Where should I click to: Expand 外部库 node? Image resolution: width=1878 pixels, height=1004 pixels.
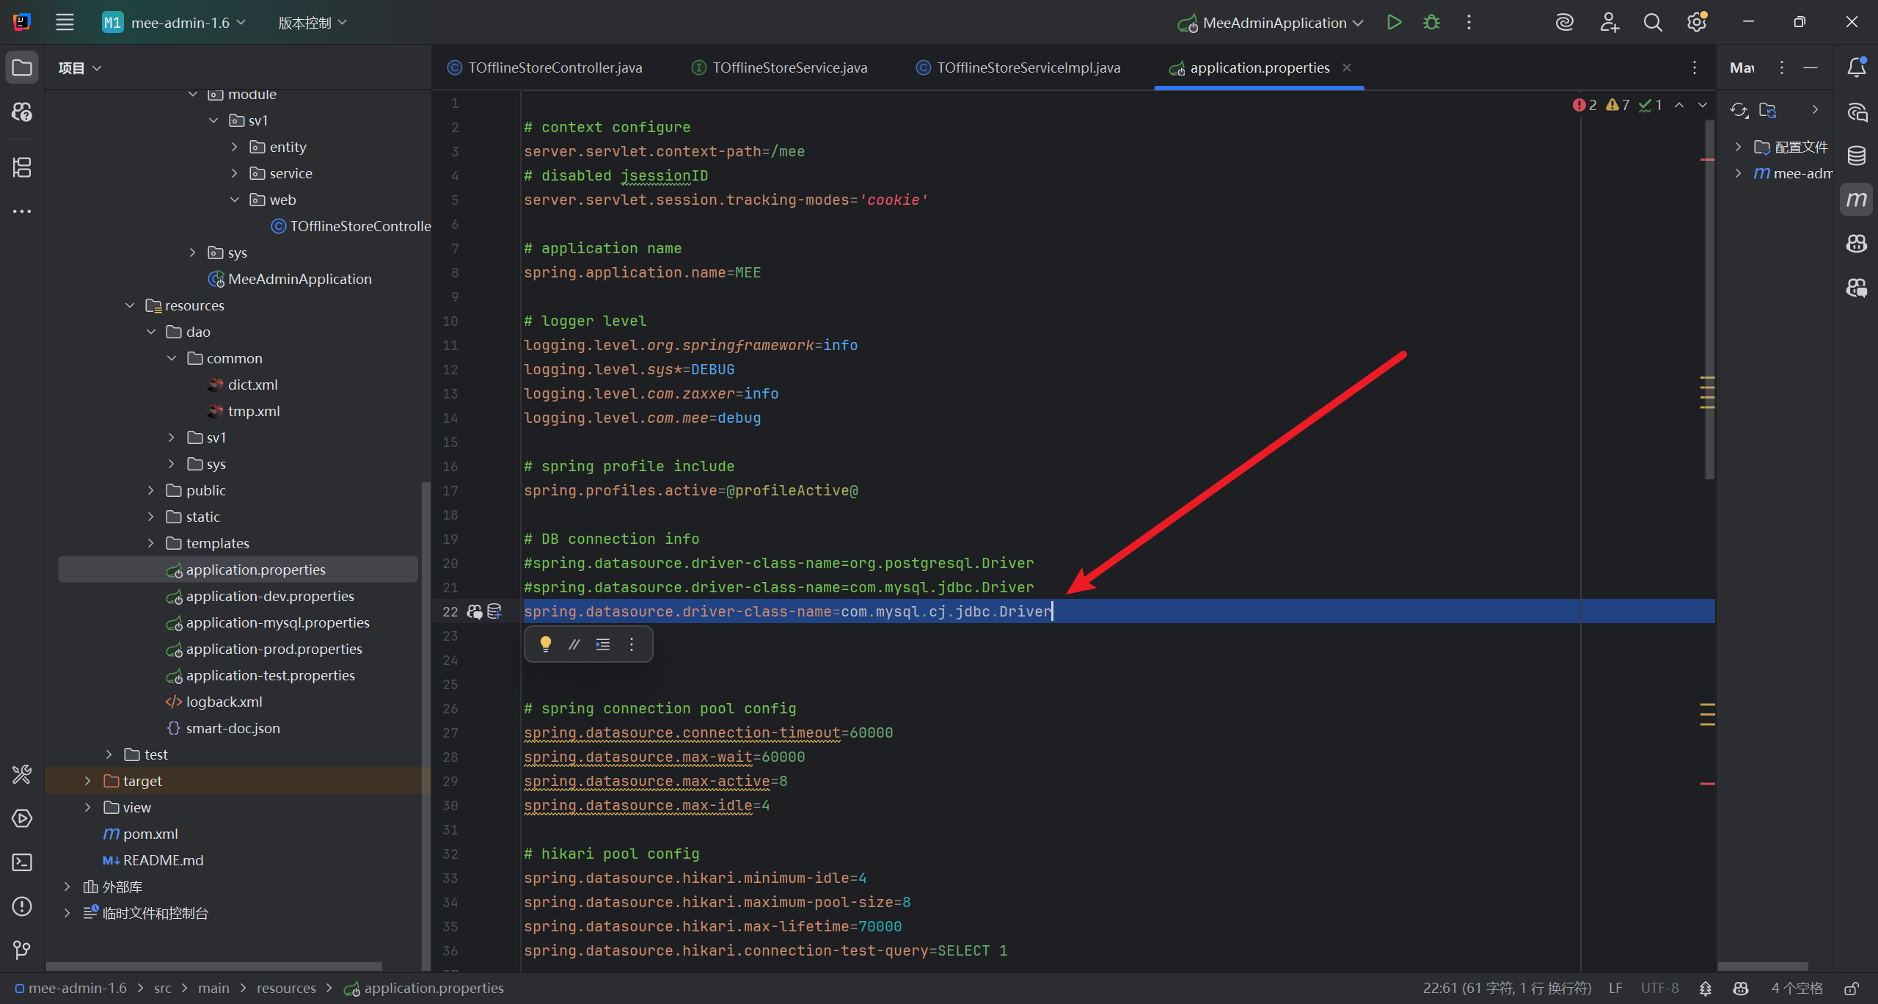pyautogui.click(x=67, y=887)
